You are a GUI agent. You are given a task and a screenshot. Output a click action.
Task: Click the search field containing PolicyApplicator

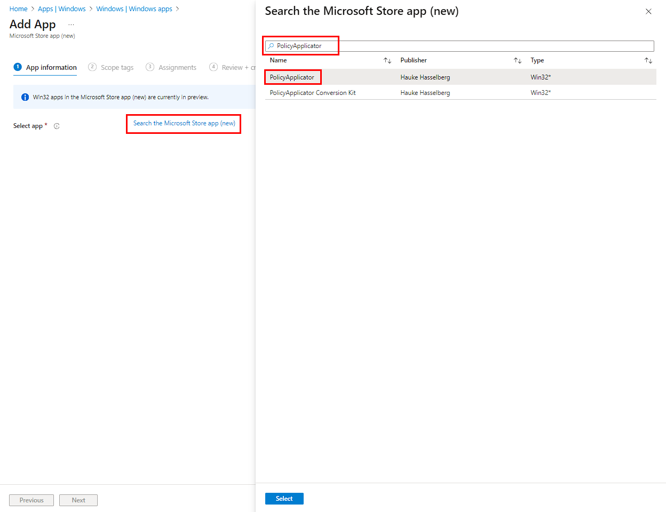tap(459, 46)
